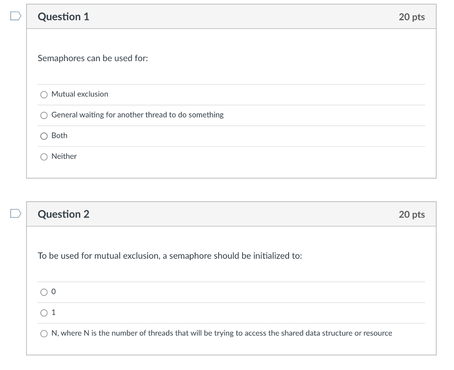Click the '20 pts' label of Question 1

(x=411, y=17)
